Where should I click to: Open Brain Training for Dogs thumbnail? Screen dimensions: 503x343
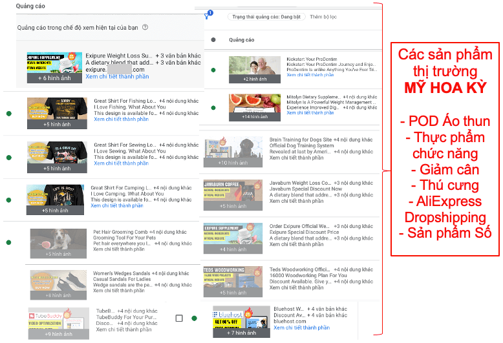pyautogui.click(x=233, y=151)
